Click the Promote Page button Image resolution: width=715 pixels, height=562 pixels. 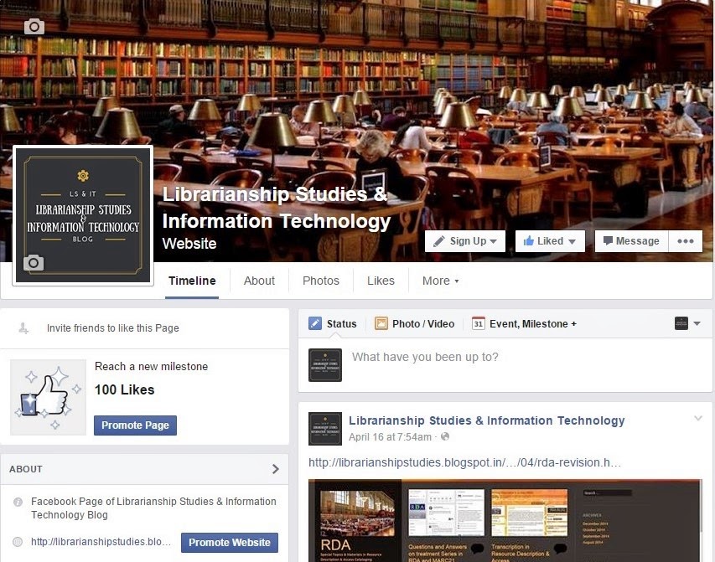(136, 425)
